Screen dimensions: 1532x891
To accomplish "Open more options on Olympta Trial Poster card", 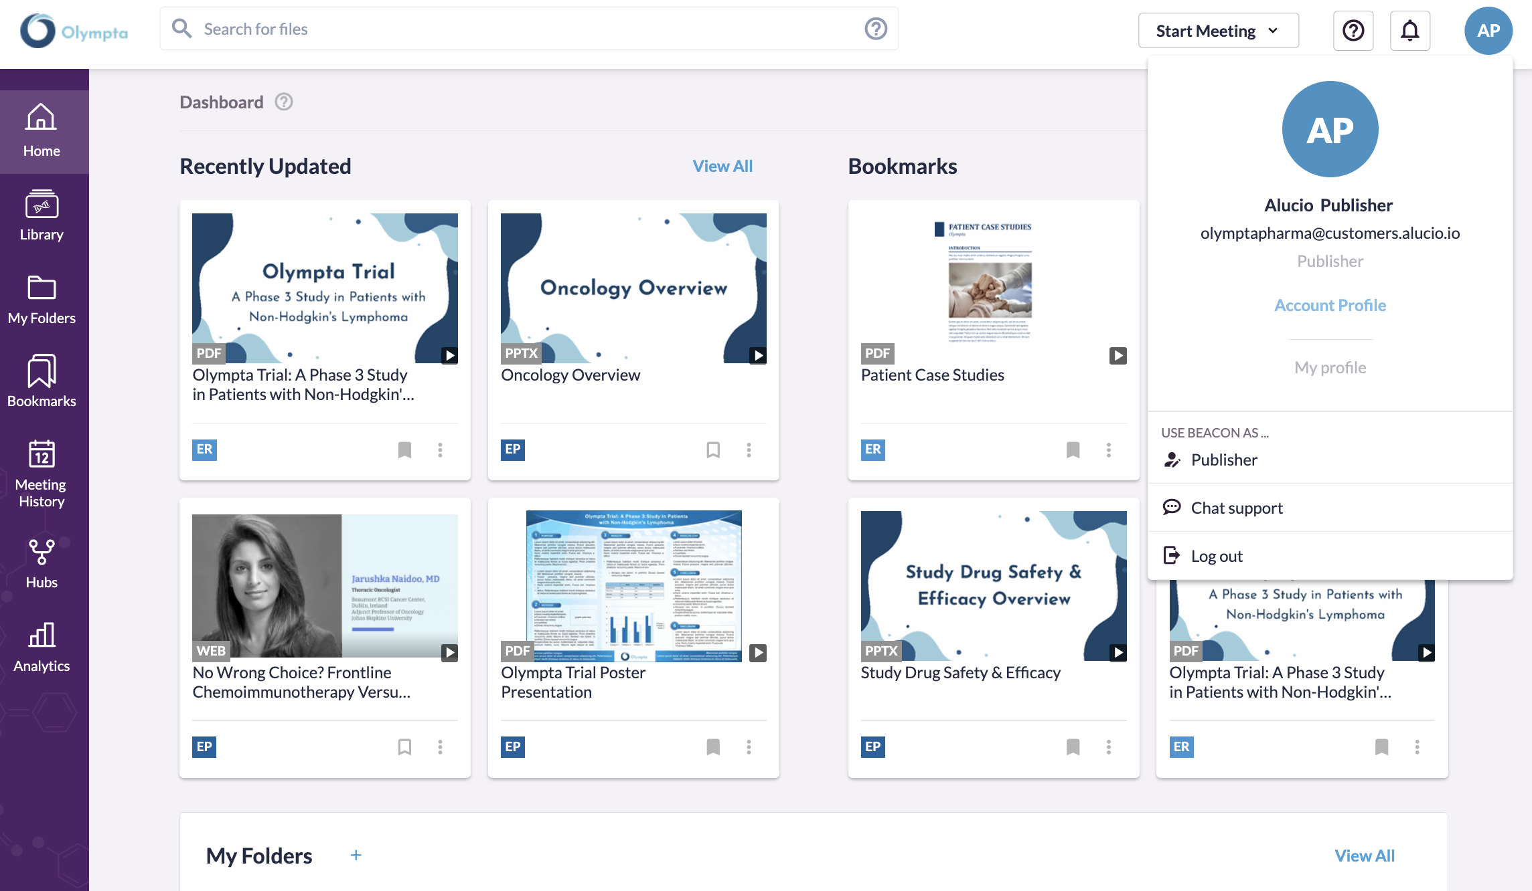I will pos(749,747).
